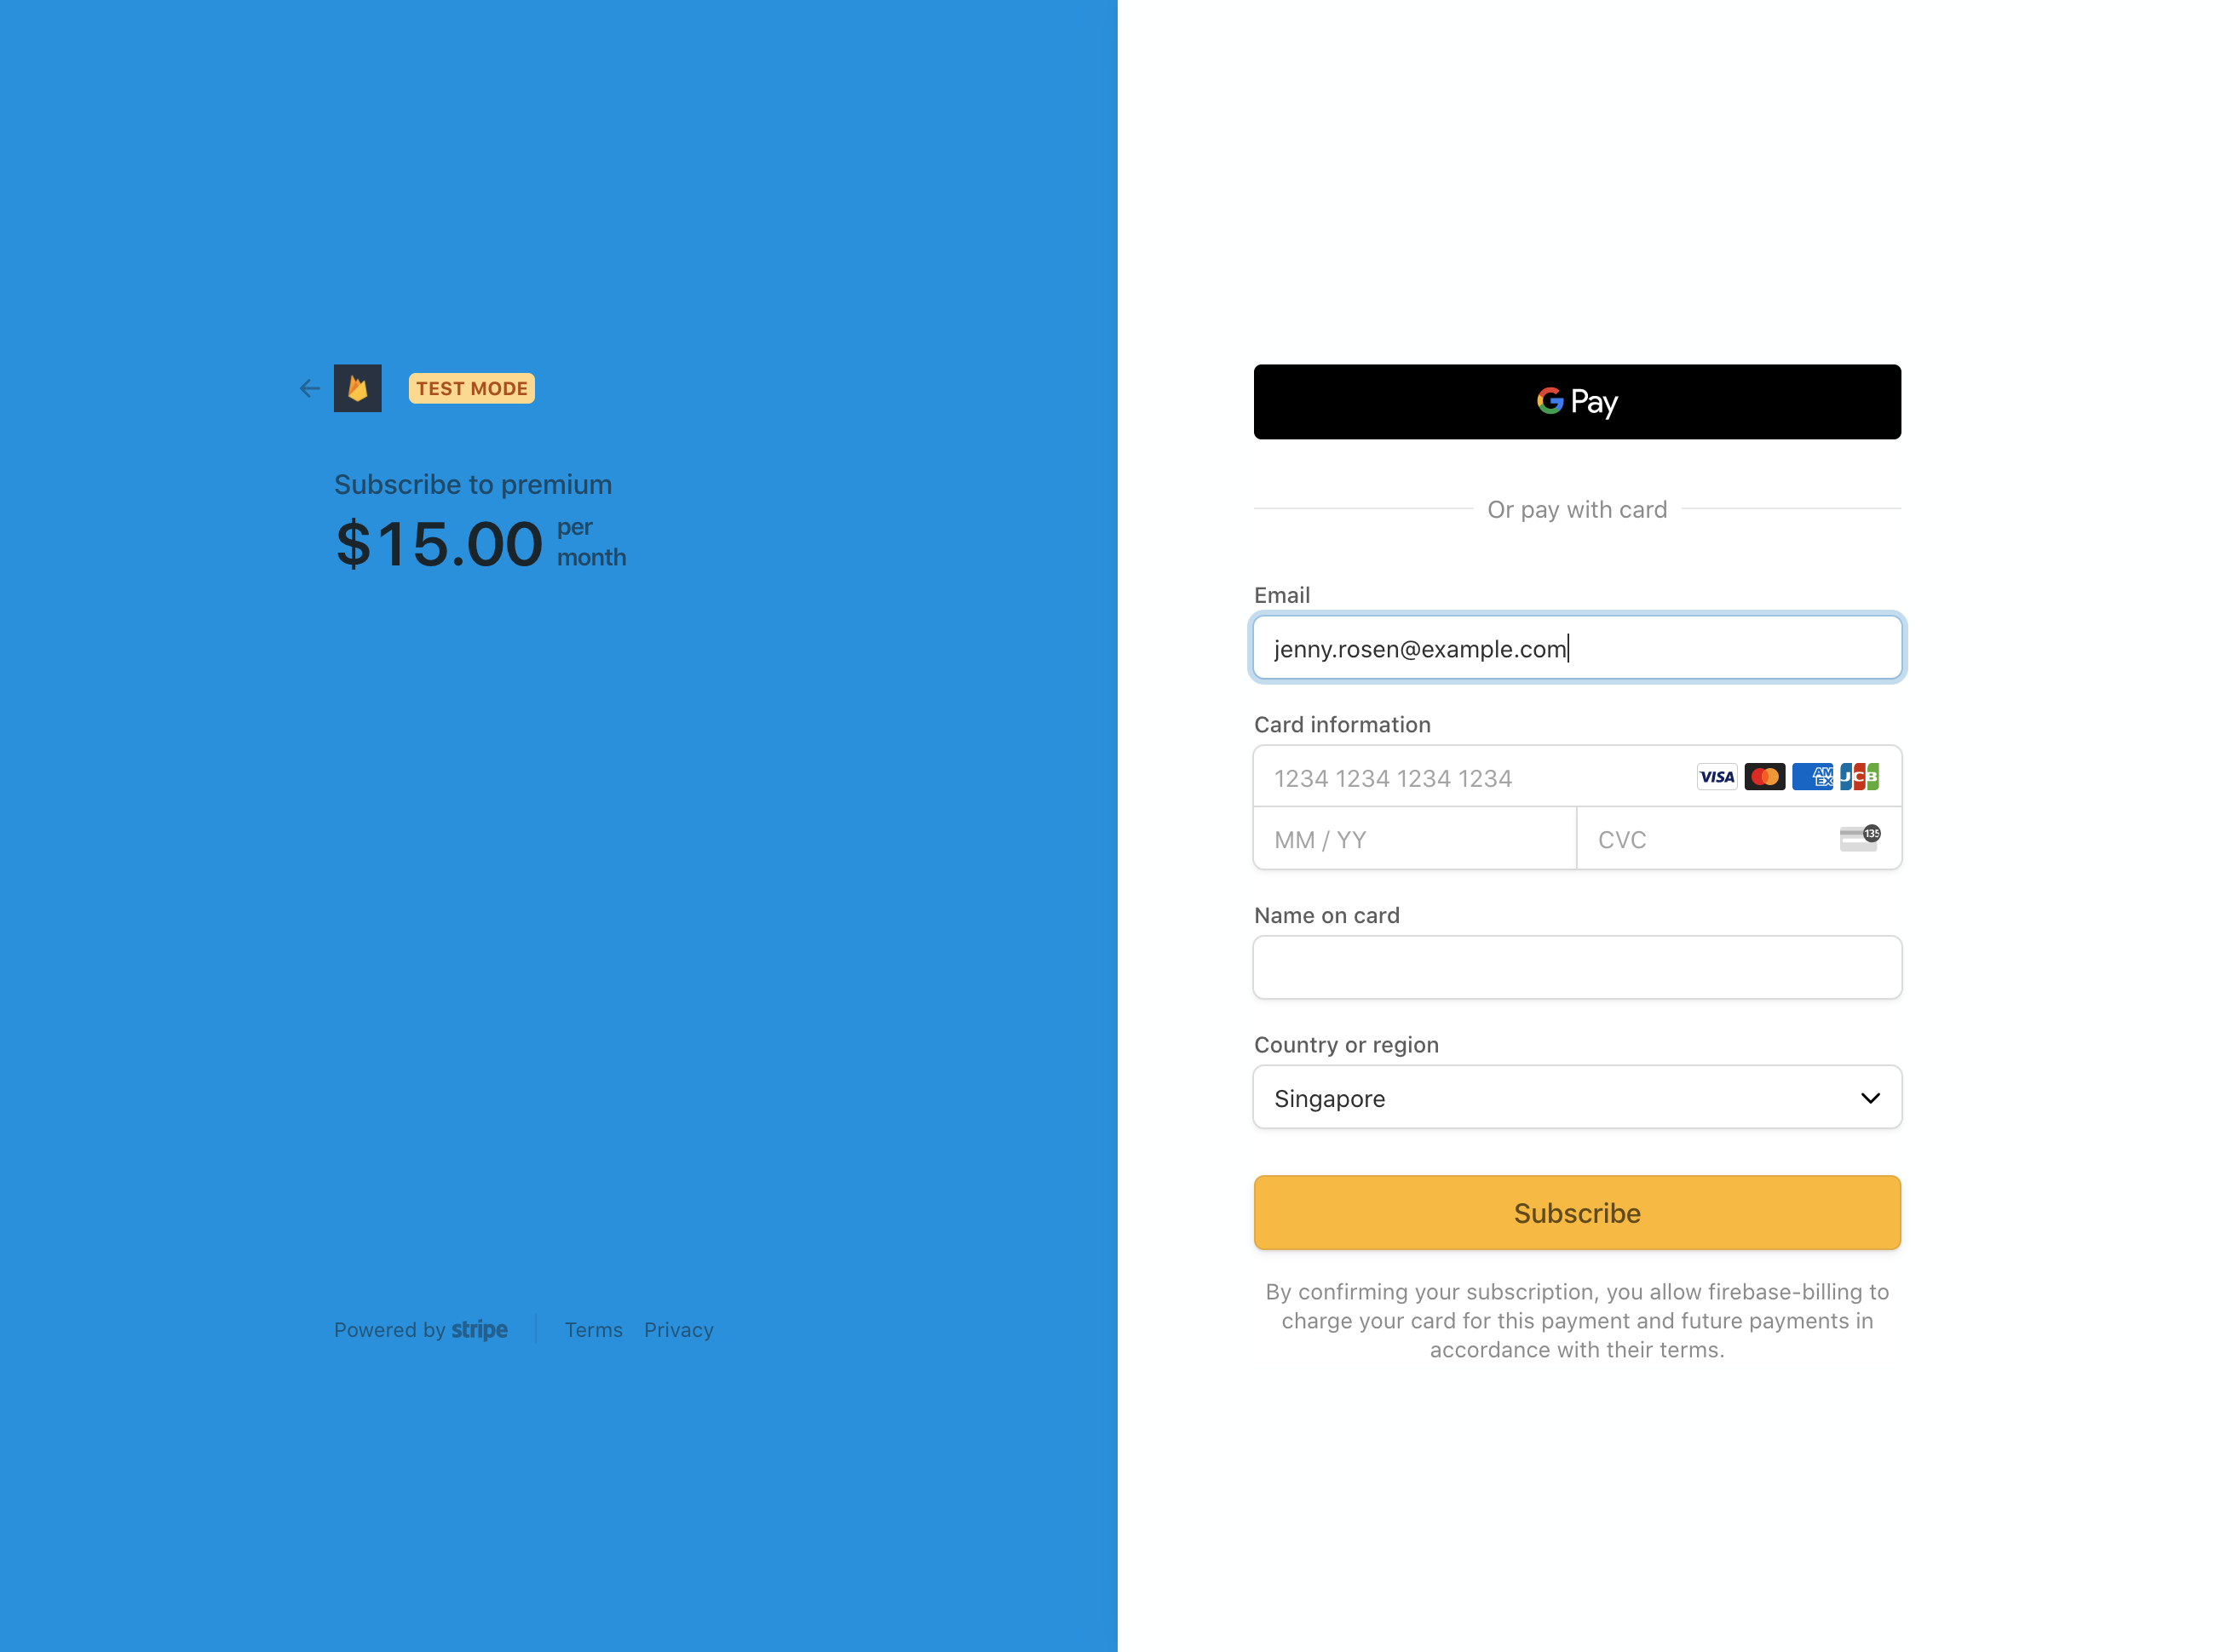Select Singapore from country dropdown
Viewport: 2232px width, 1652px height.
[1576, 1098]
